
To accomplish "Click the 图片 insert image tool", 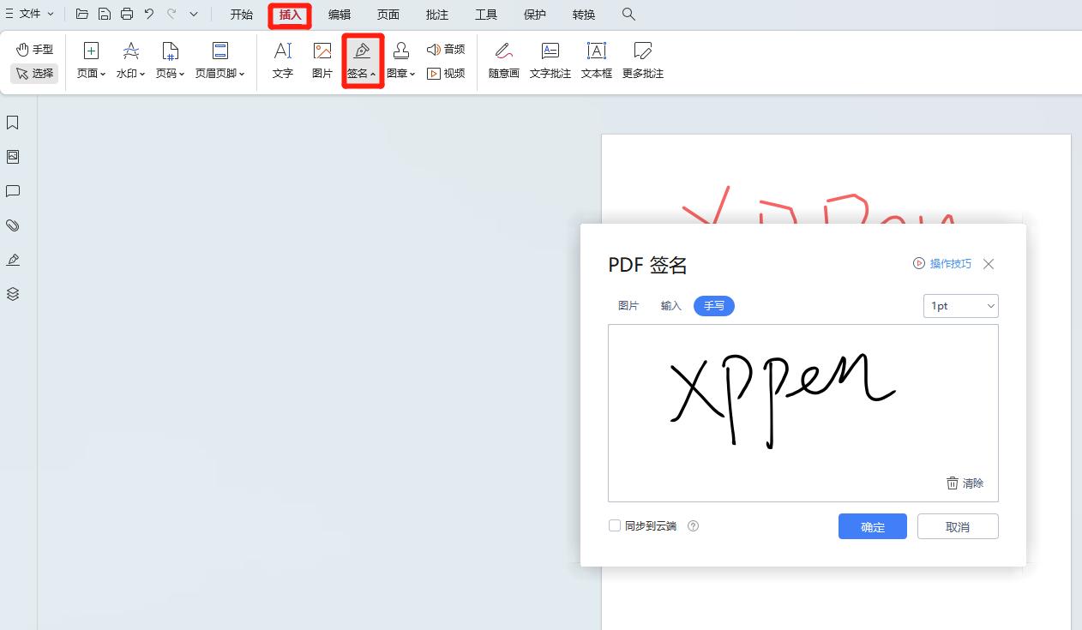I will click(x=322, y=60).
